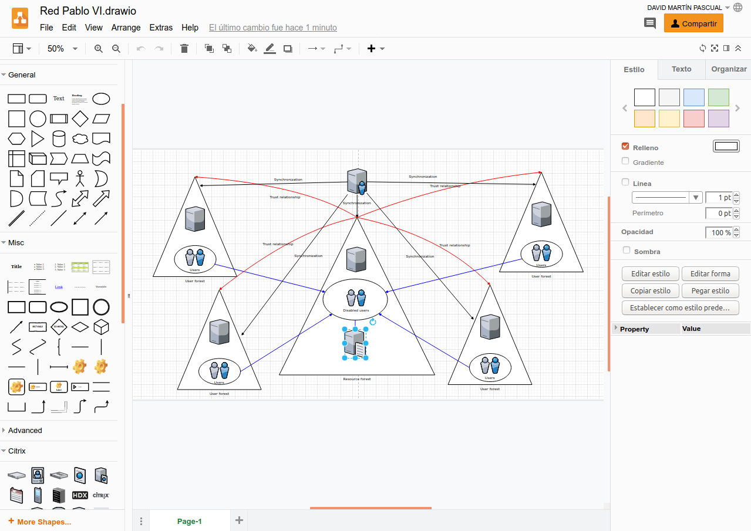
Task: Select the Fill Color tool in toolbar
Action: click(252, 48)
